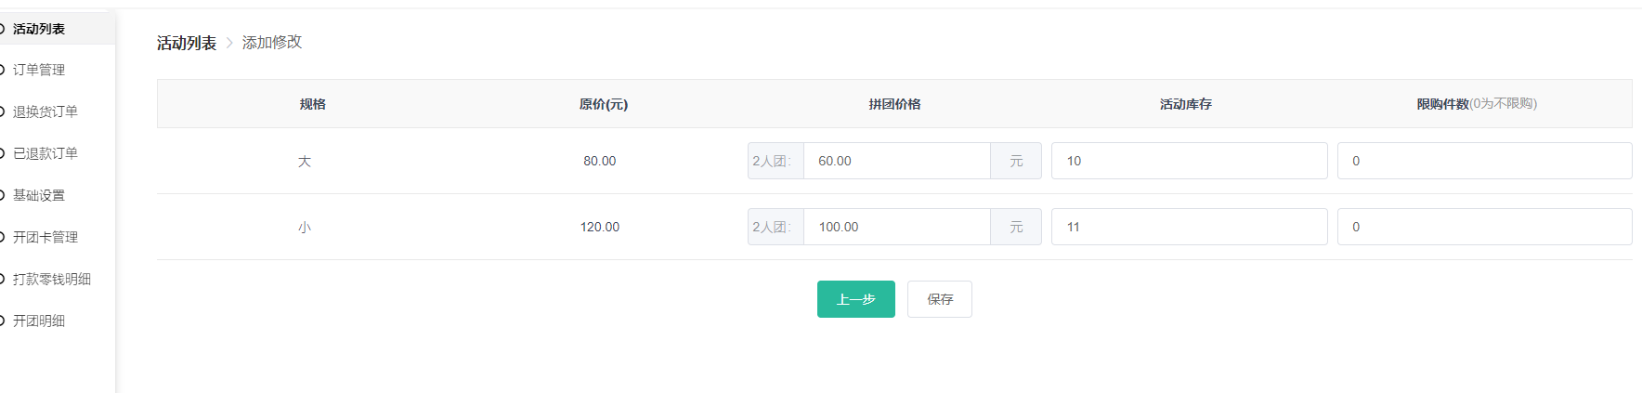The height and width of the screenshot is (393, 1642).
Task: Select 开团明细 in the sidebar
Action: tap(39, 321)
